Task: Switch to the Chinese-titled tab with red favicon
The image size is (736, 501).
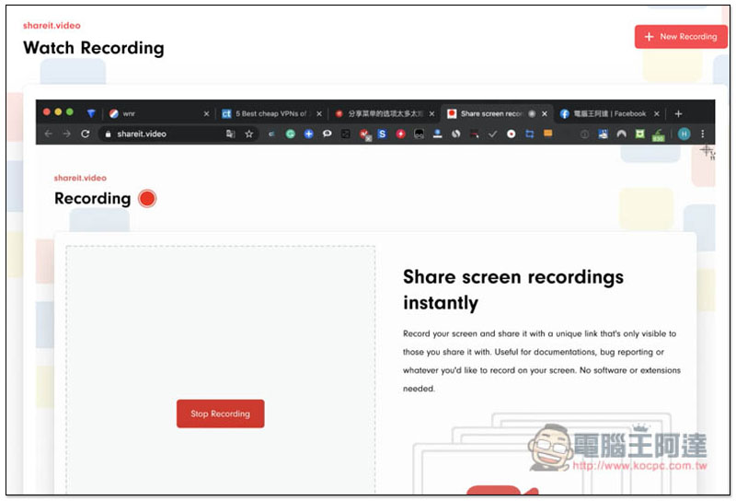Action: point(384,113)
